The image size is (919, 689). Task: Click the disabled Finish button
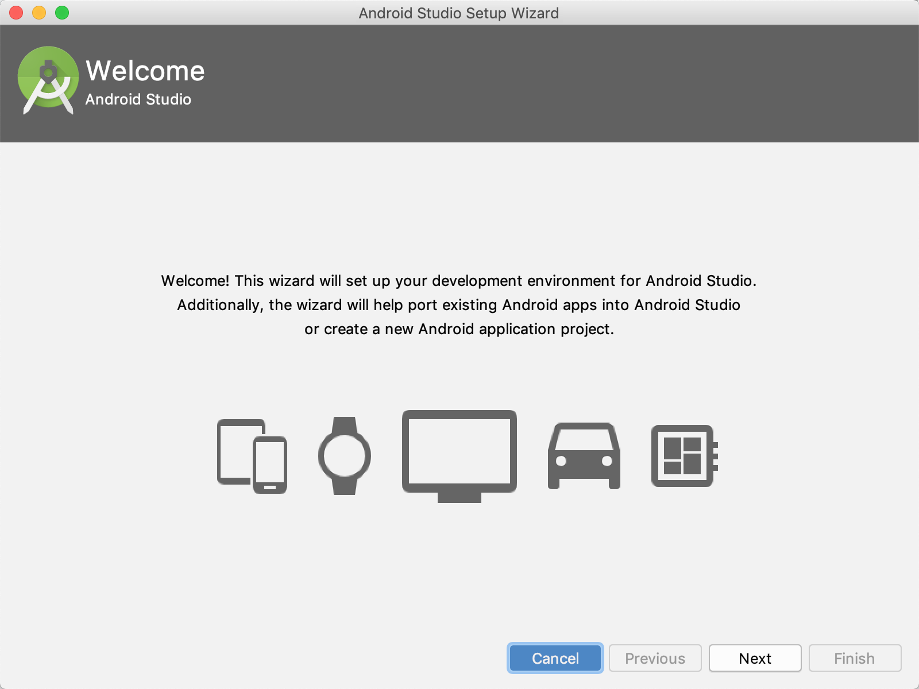click(855, 658)
